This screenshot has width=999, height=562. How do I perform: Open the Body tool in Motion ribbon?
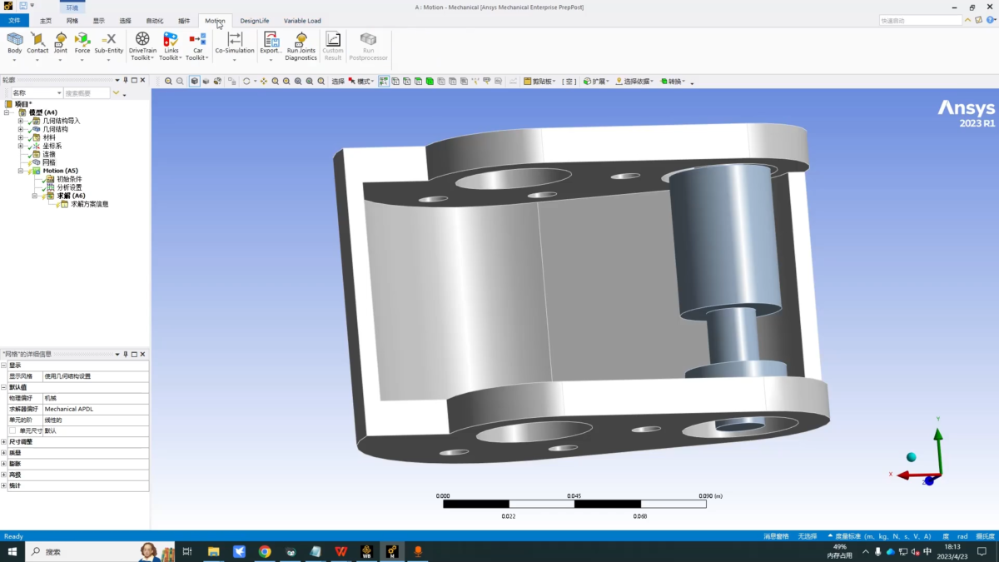click(x=15, y=45)
